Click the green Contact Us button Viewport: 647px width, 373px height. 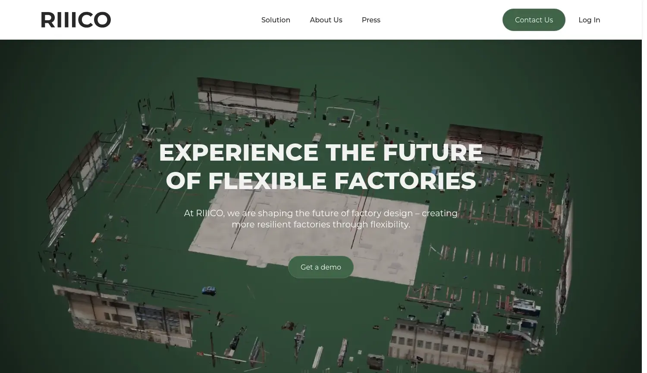click(534, 20)
